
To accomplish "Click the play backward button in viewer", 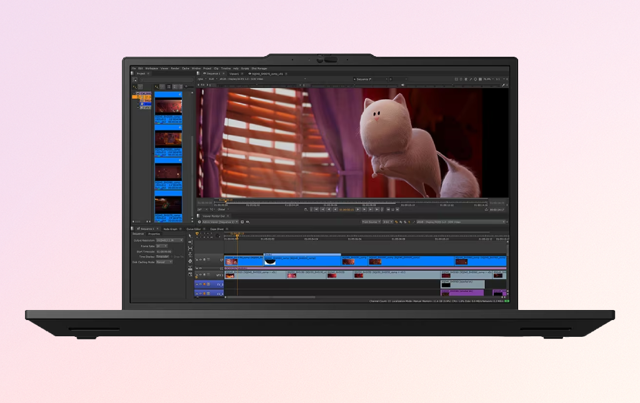I will pyautogui.click(x=334, y=210).
